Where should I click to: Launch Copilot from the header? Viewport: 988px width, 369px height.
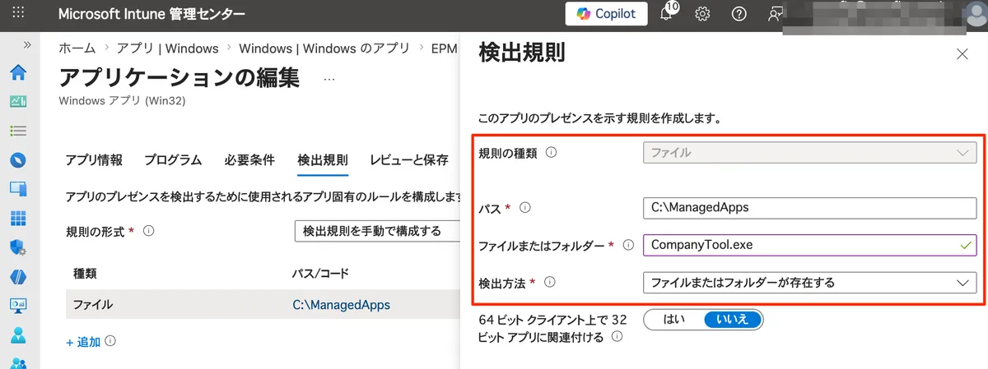[x=606, y=14]
